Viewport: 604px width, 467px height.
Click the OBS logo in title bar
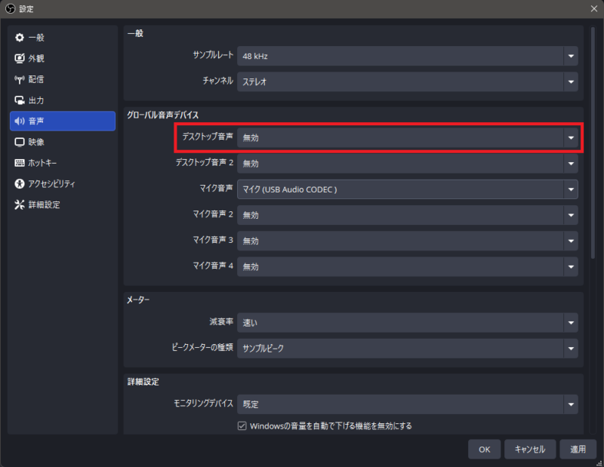tap(11, 8)
